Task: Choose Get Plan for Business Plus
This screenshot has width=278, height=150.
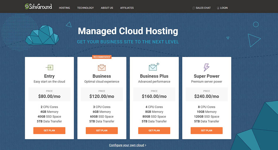Action: coord(154,131)
